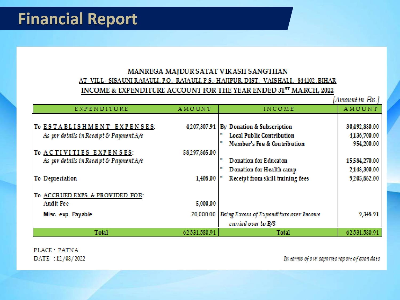Click the Depreciation amount 1,408.00
Screen dimensions: 400x300
pos(206,178)
